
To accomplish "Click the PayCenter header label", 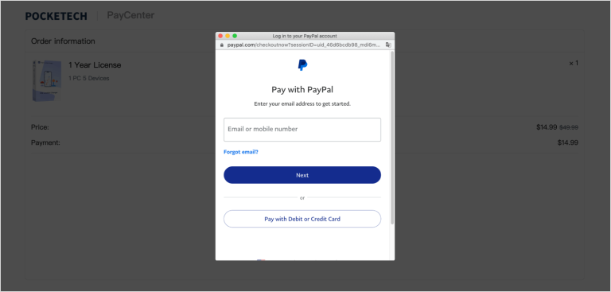I will (x=130, y=15).
